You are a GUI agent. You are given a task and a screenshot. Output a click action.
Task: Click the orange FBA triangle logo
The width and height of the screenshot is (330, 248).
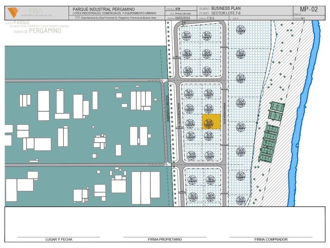13,13
